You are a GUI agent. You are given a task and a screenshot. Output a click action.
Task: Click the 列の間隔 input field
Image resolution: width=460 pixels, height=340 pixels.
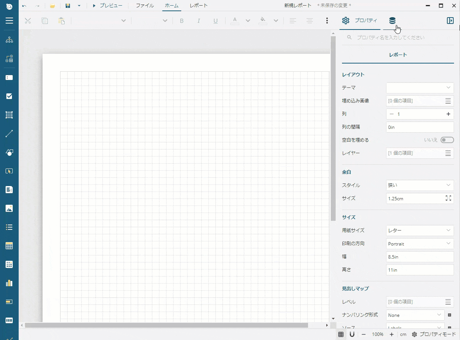(420, 127)
